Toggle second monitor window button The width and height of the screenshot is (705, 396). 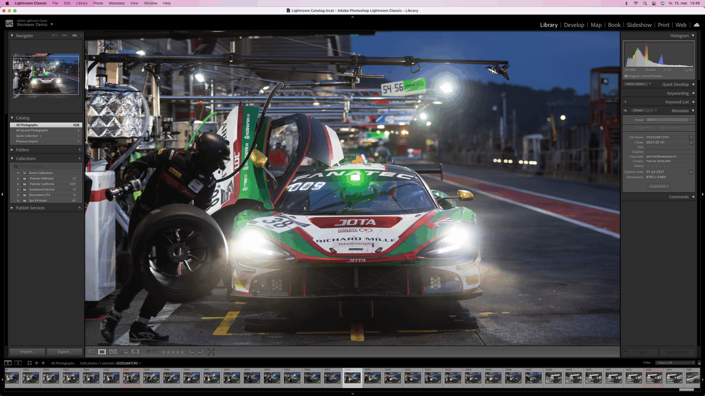(18, 363)
